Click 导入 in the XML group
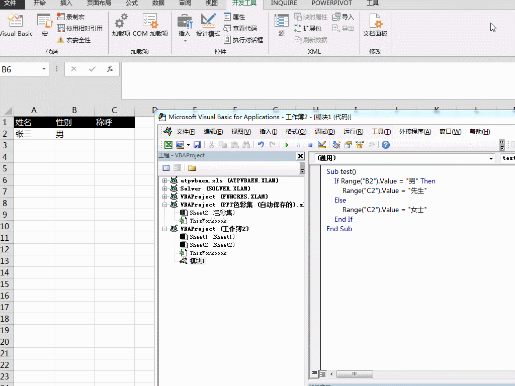The image size is (515, 386). coord(343,17)
